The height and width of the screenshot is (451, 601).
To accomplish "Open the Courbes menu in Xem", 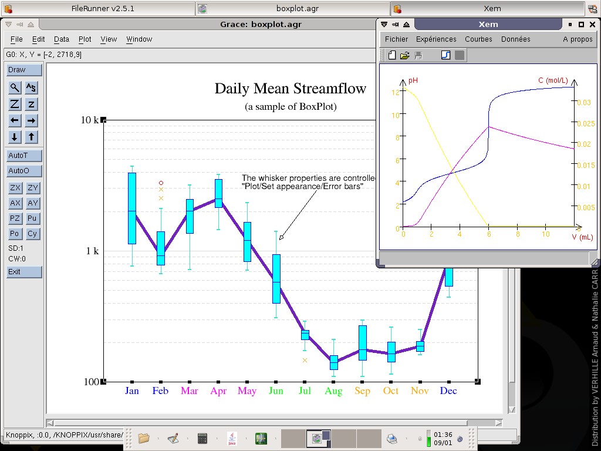I will [478, 39].
